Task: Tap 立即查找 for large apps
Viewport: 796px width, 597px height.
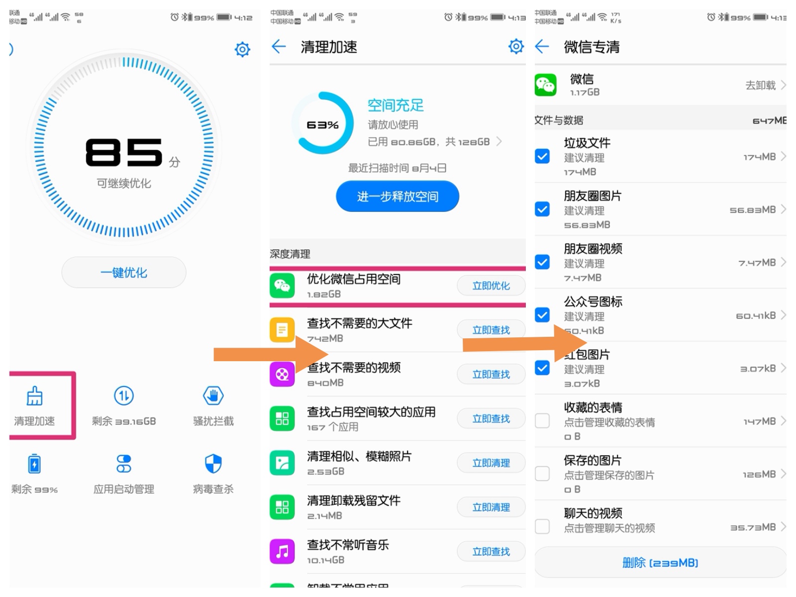Action: click(491, 418)
